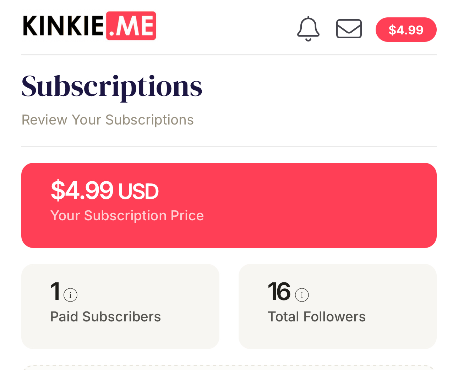Click the dashed-border panel at page bottom

coord(229,367)
